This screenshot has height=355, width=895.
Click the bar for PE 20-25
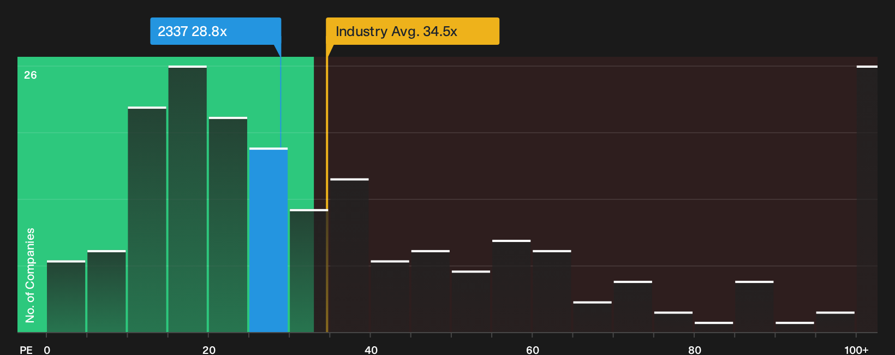228,224
